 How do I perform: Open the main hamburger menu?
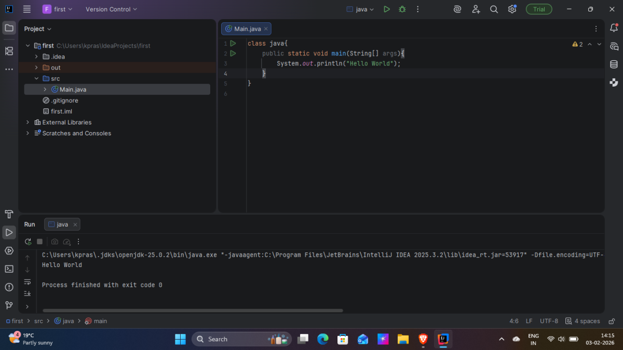(x=27, y=9)
